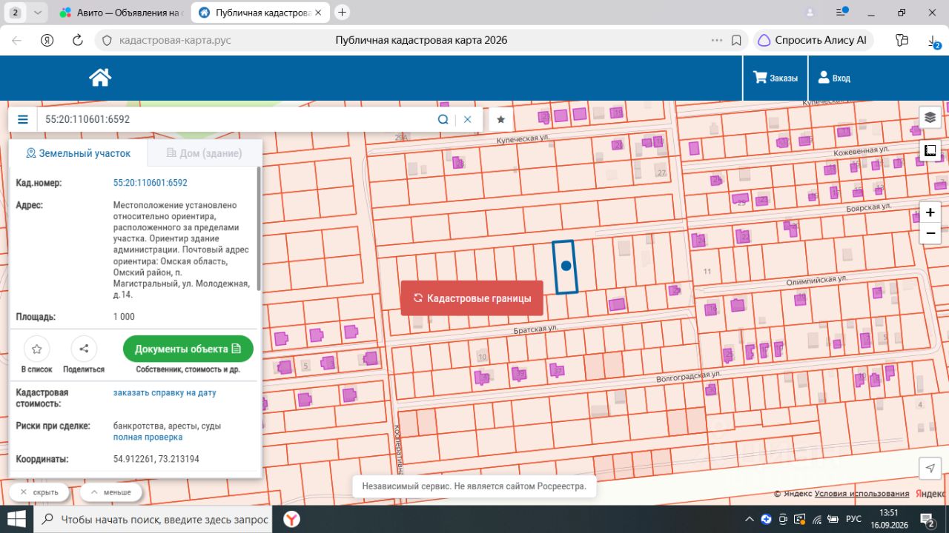Viewport: 949px width, 533px height.
Task: Open the home icon in the blue header
Action: tap(100, 77)
